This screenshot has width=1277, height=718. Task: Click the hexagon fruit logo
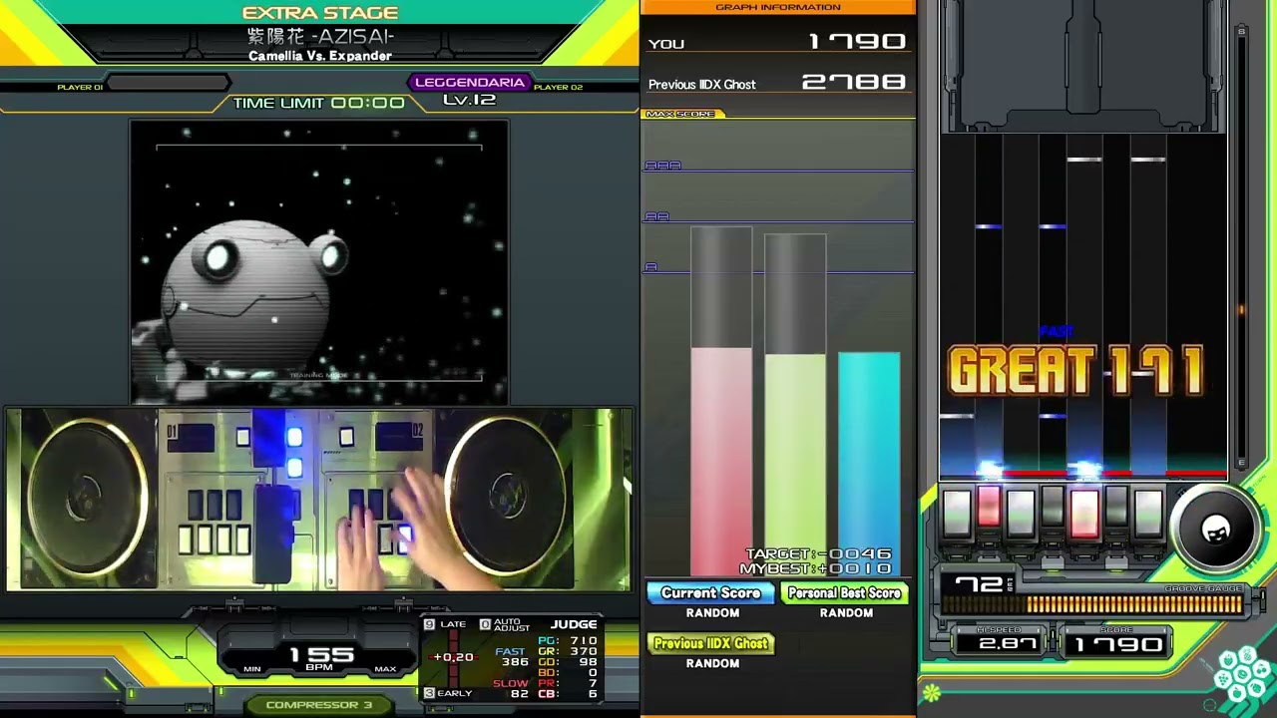pos(1242,676)
